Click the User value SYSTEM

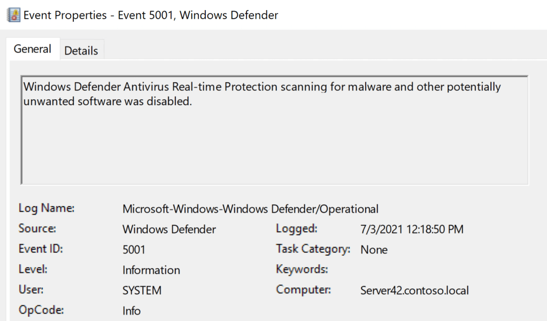(142, 291)
